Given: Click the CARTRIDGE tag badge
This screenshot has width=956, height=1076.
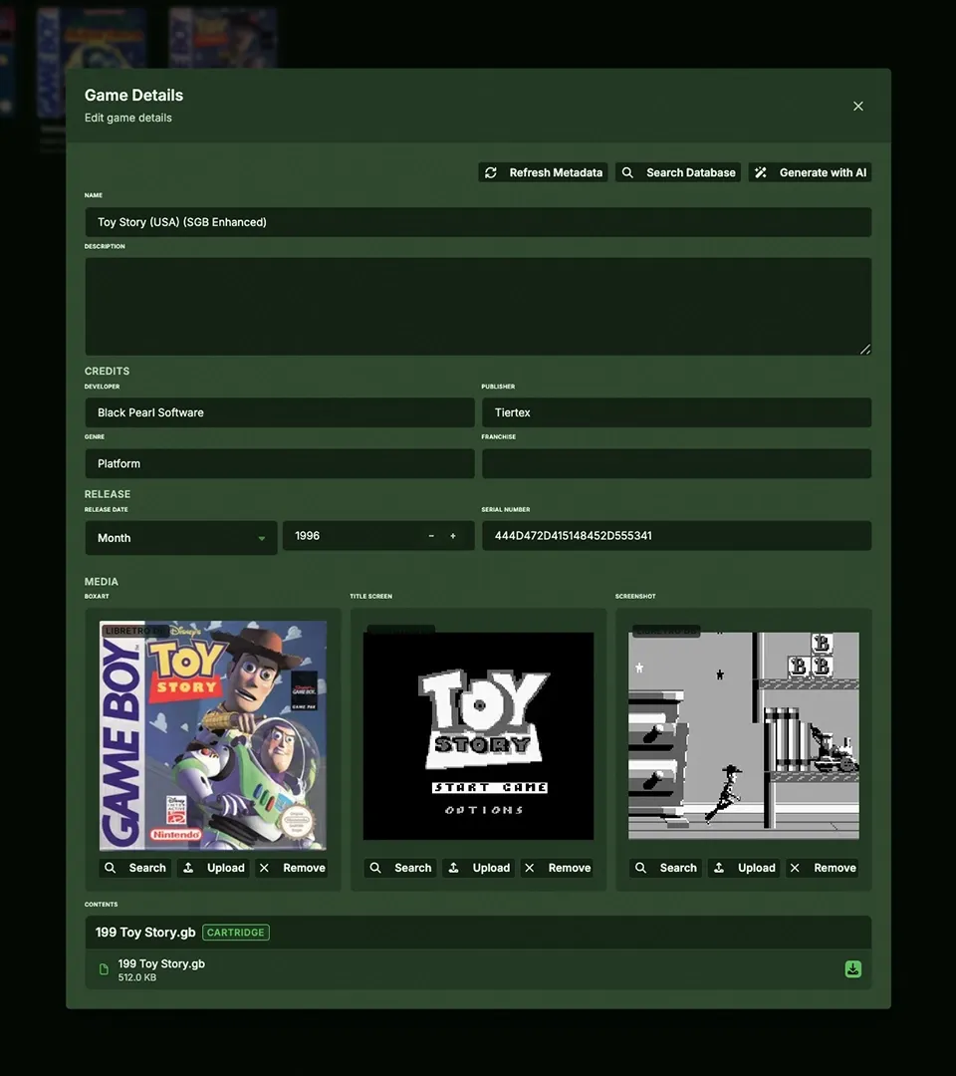Looking at the screenshot, I should 236,933.
